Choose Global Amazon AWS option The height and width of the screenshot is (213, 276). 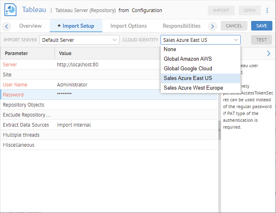[x=188, y=59]
